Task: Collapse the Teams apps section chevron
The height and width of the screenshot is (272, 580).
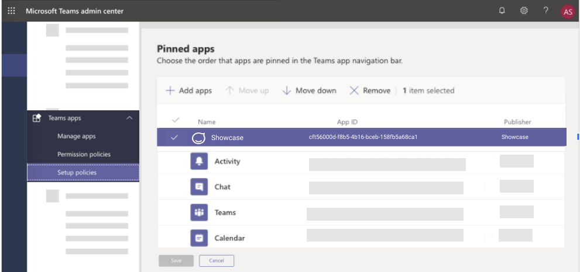Action: [129, 118]
